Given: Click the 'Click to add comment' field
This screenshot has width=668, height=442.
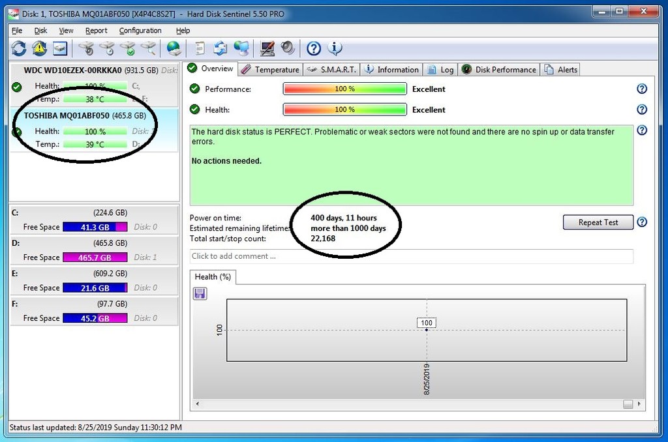Looking at the screenshot, I should (x=411, y=256).
